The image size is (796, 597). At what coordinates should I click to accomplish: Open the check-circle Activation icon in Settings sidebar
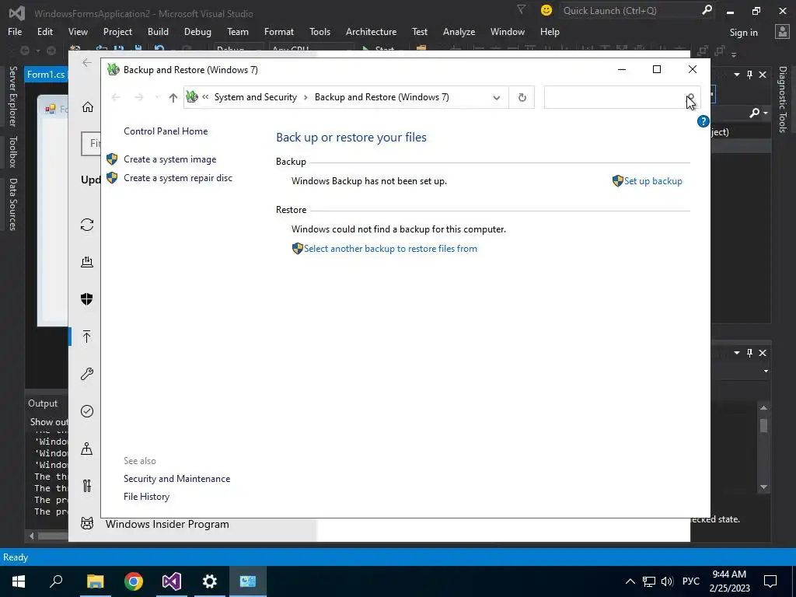pos(87,411)
